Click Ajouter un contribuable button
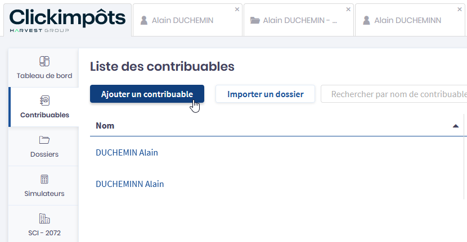467x242 pixels. click(147, 94)
